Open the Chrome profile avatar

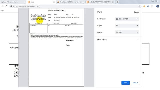158,6
